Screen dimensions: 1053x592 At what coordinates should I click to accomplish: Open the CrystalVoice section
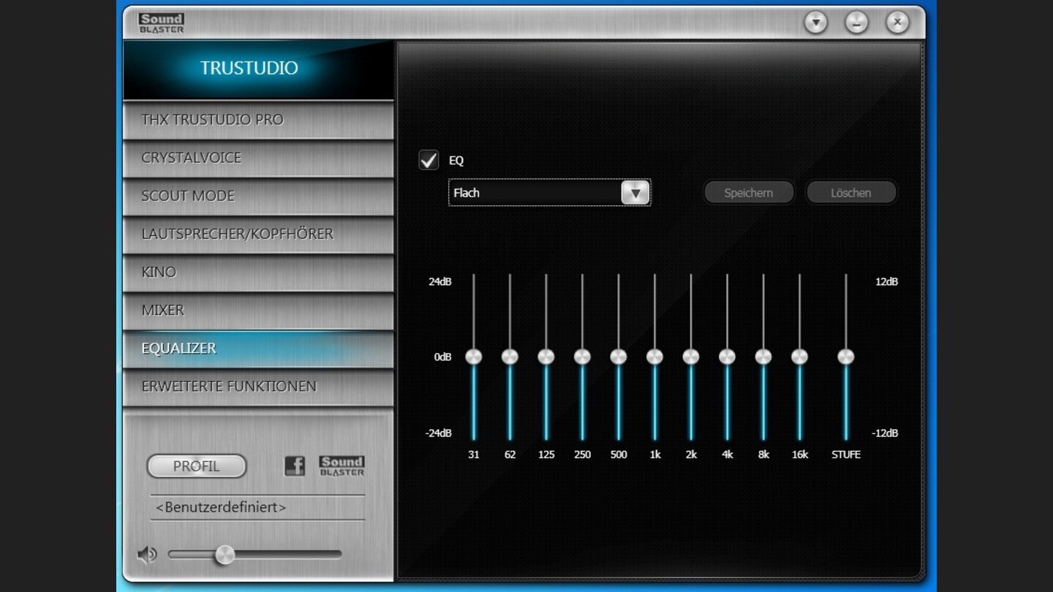point(258,158)
